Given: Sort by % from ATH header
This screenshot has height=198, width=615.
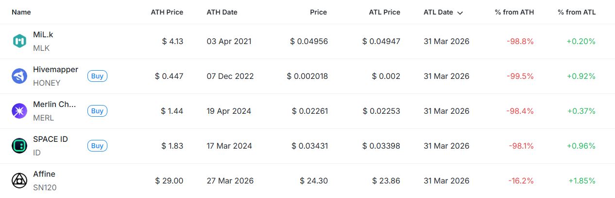Looking at the screenshot, I should click(x=514, y=12).
